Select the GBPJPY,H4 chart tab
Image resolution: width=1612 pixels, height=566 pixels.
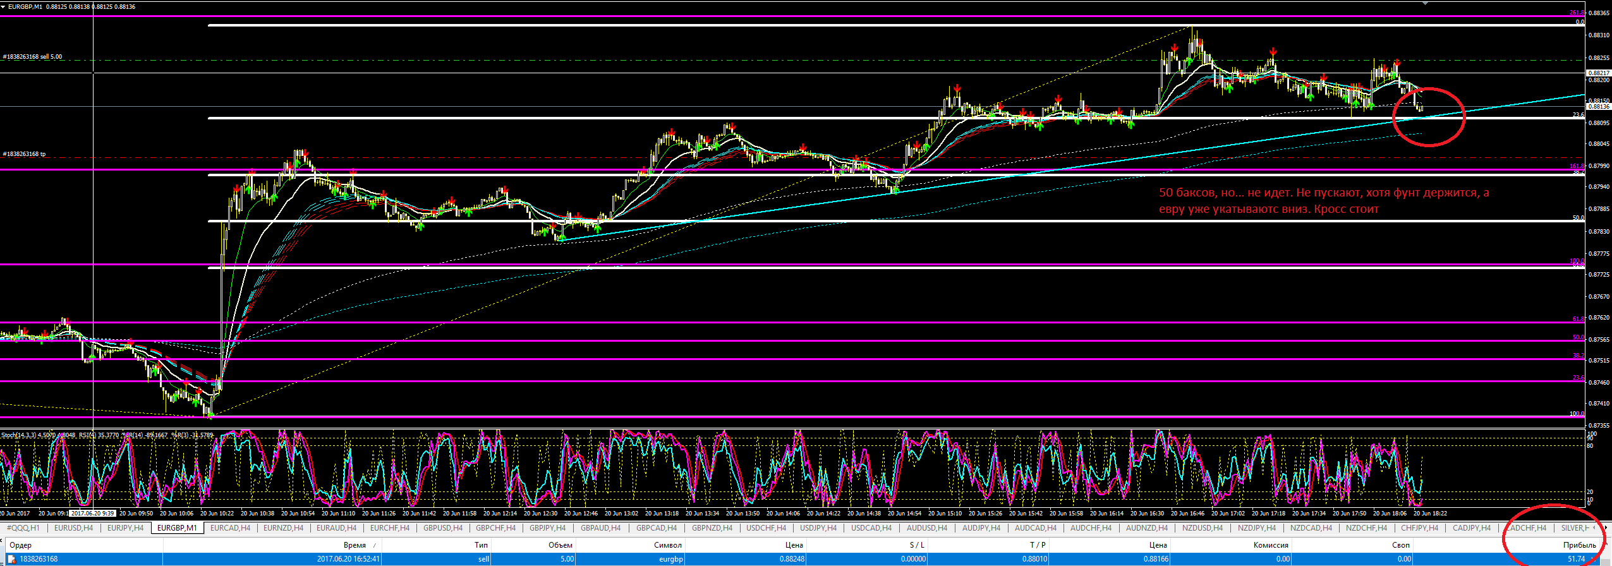[x=547, y=528]
